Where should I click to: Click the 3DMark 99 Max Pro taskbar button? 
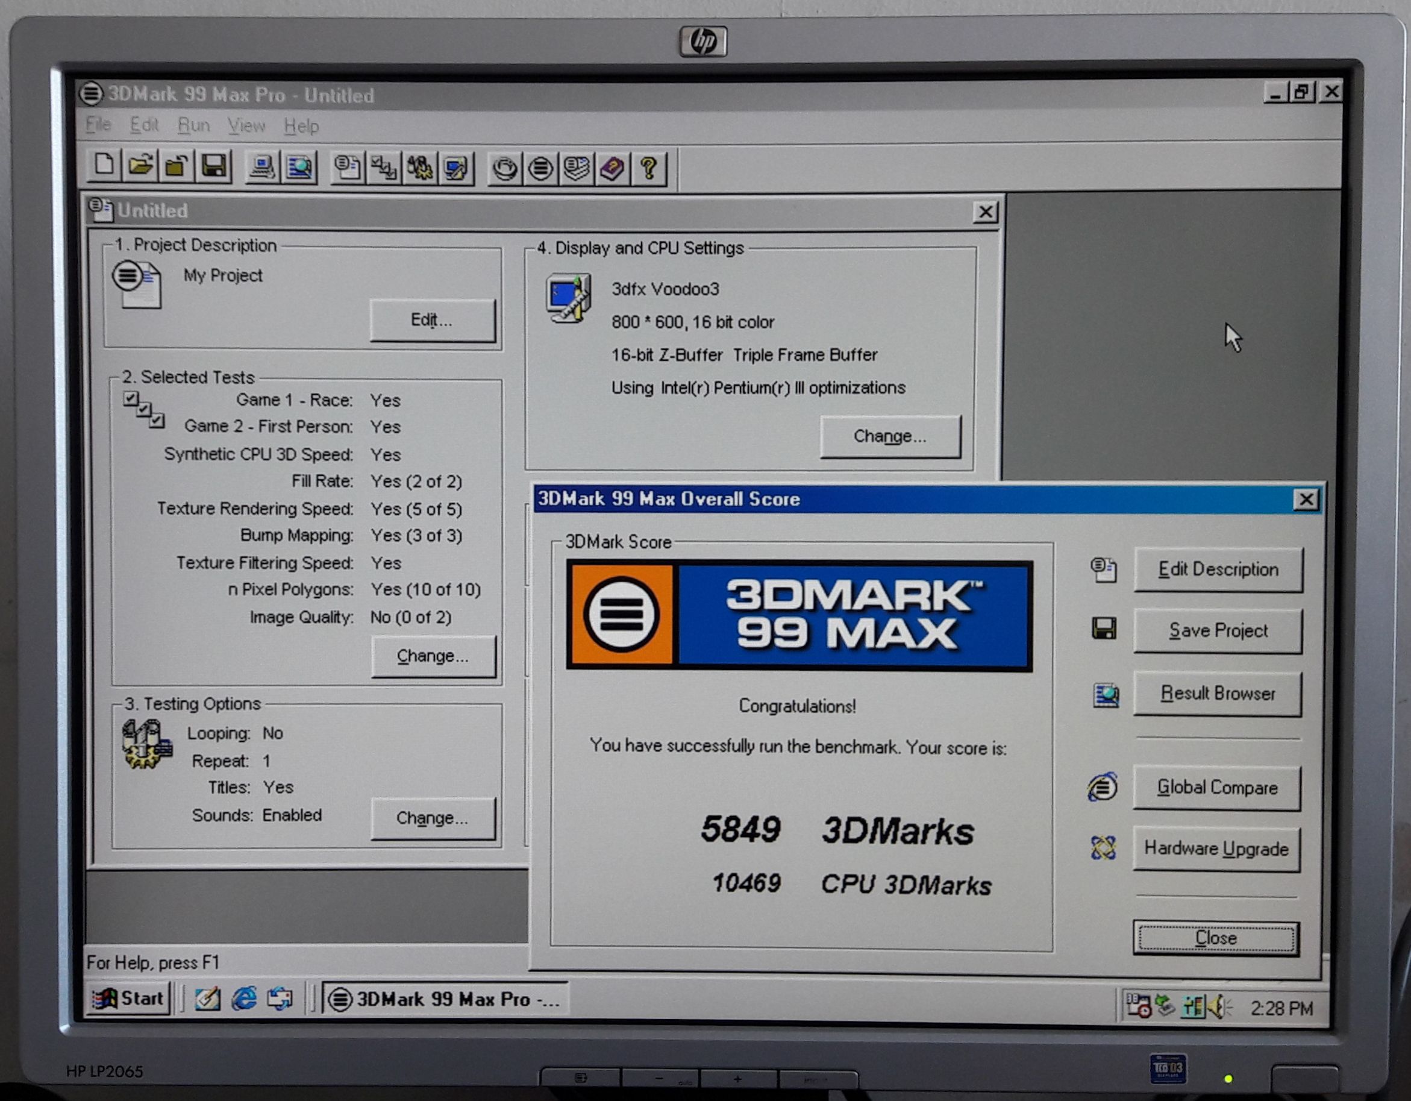click(445, 1000)
